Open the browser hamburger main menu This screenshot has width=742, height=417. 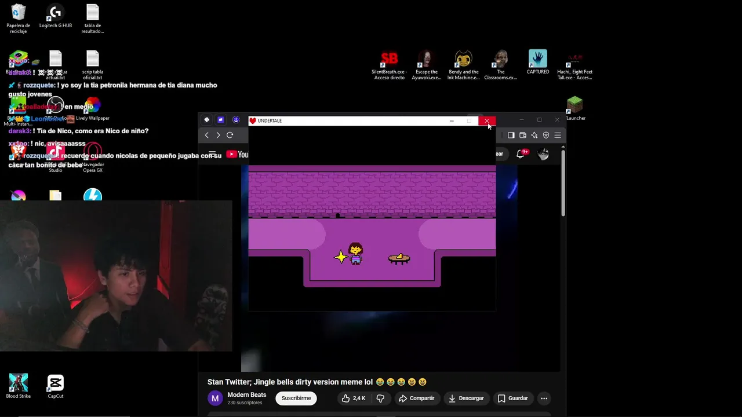coord(558,135)
